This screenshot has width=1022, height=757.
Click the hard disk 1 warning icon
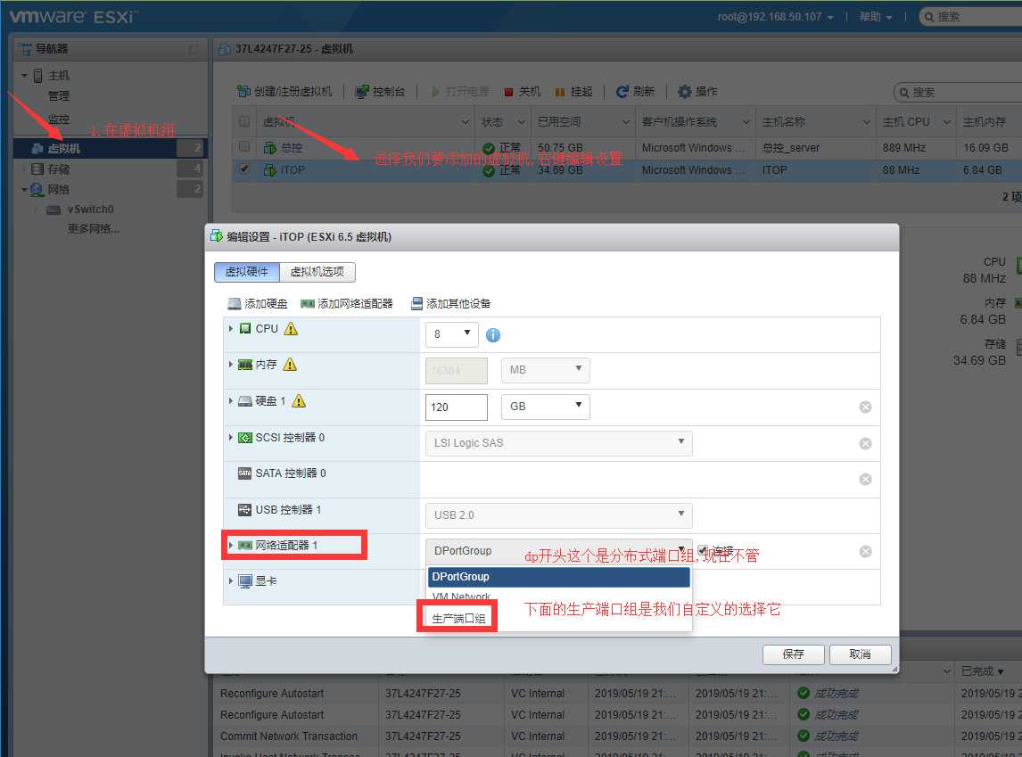(x=299, y=400)
